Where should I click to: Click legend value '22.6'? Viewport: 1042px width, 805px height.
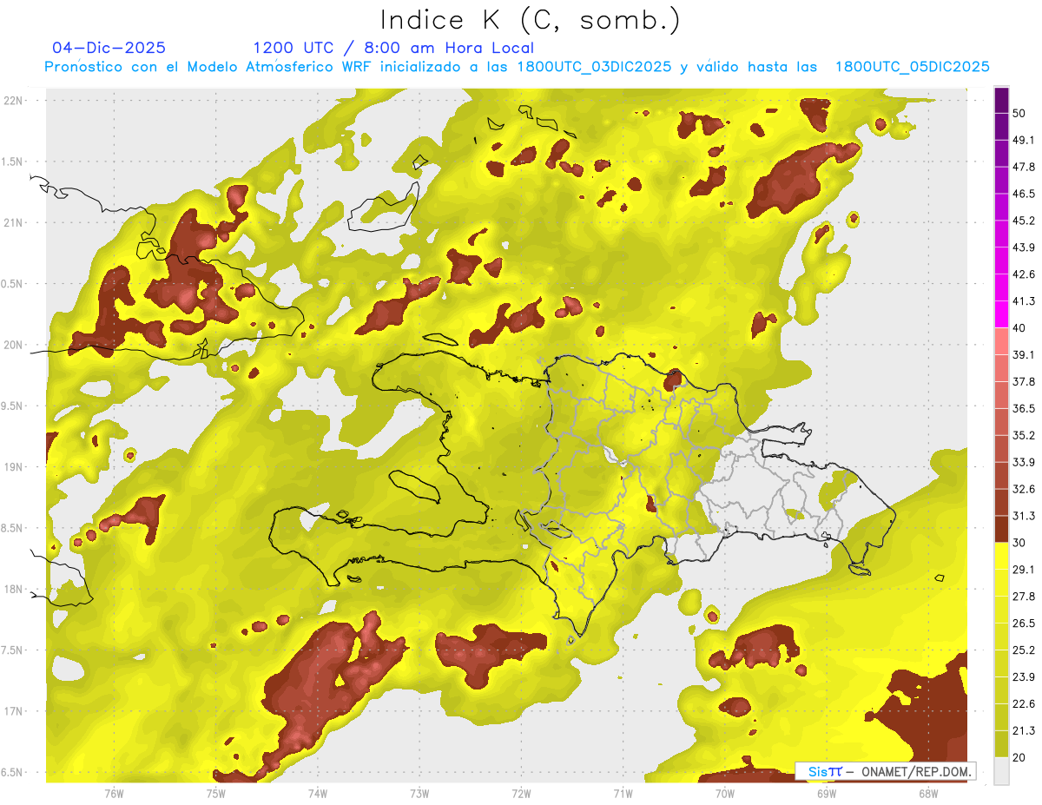click(1024, 704)
